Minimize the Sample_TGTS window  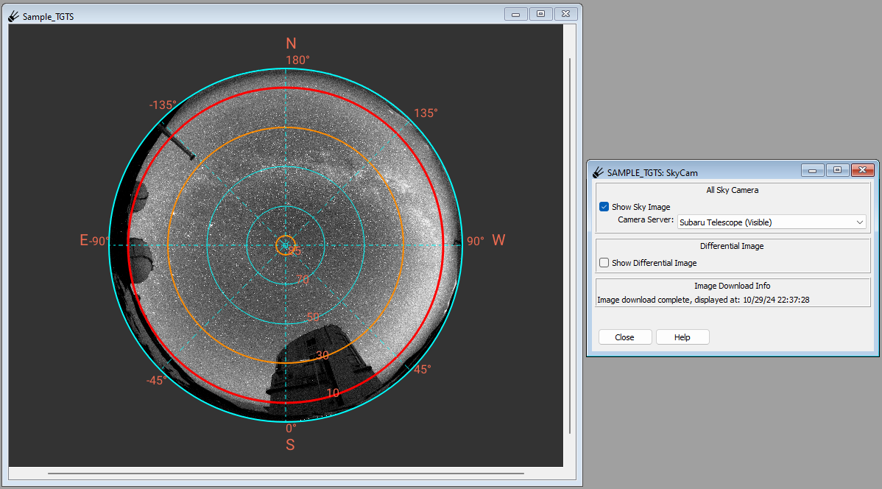pos(515,14)
